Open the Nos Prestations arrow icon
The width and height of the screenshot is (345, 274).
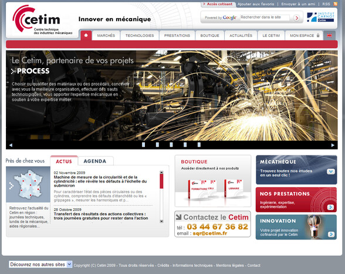330,207
